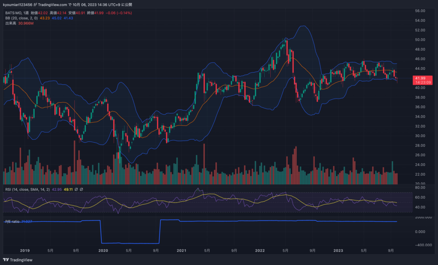The image size is (438, 265).
Task: Click the 80.00 RSI axis label
Action: (x=420, y=188)
